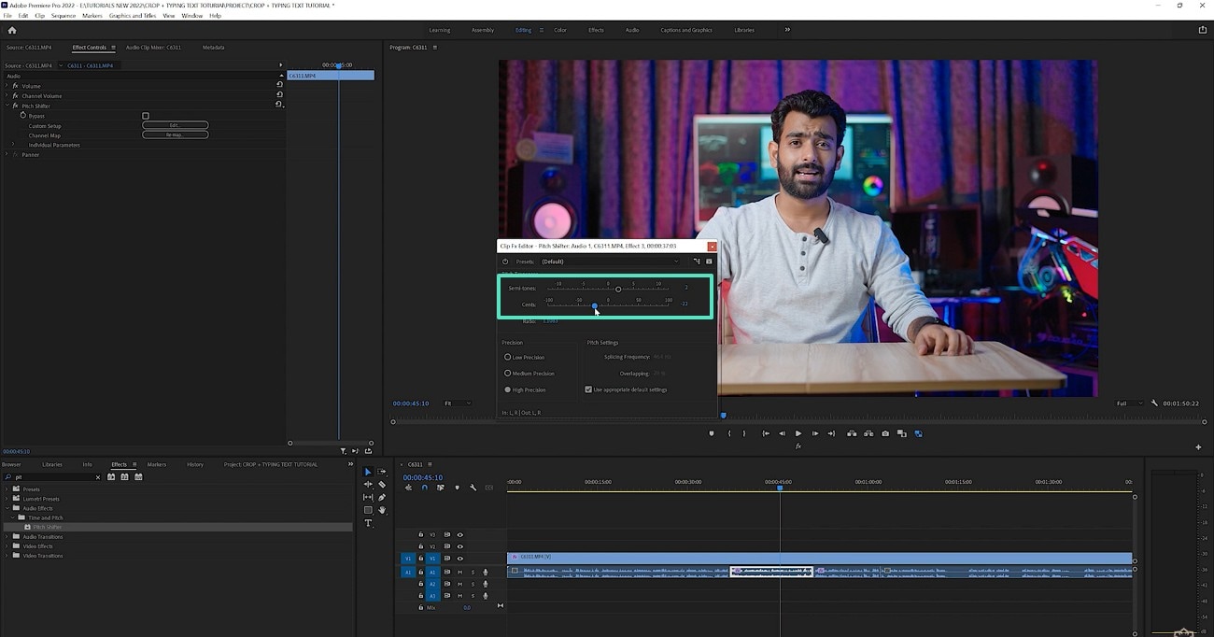The width and height of the screenshot is (1214, 637).
Task: Click the Export Frame camera icon
Action: (885, 433)
